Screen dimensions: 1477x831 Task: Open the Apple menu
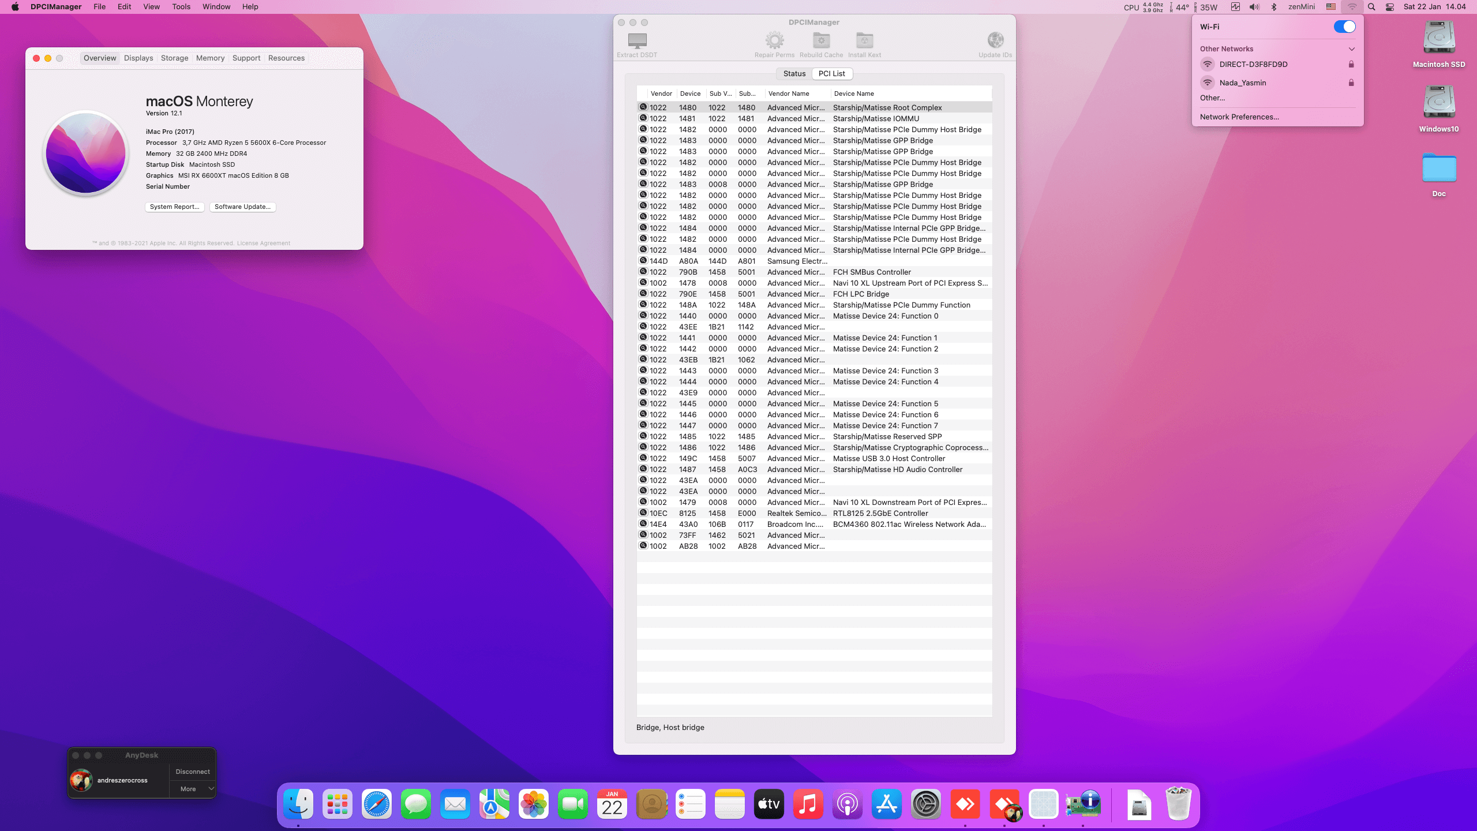click(x=15, y=7)
